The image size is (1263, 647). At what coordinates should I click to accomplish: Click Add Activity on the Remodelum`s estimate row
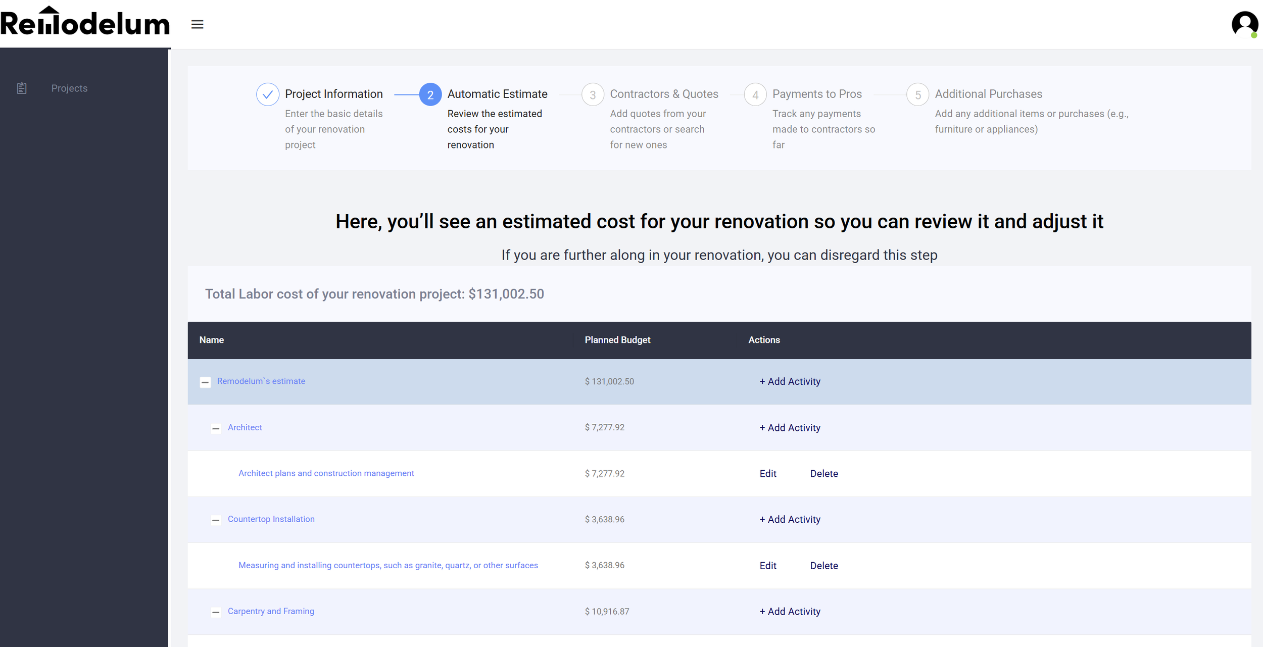tap(790, 382)
